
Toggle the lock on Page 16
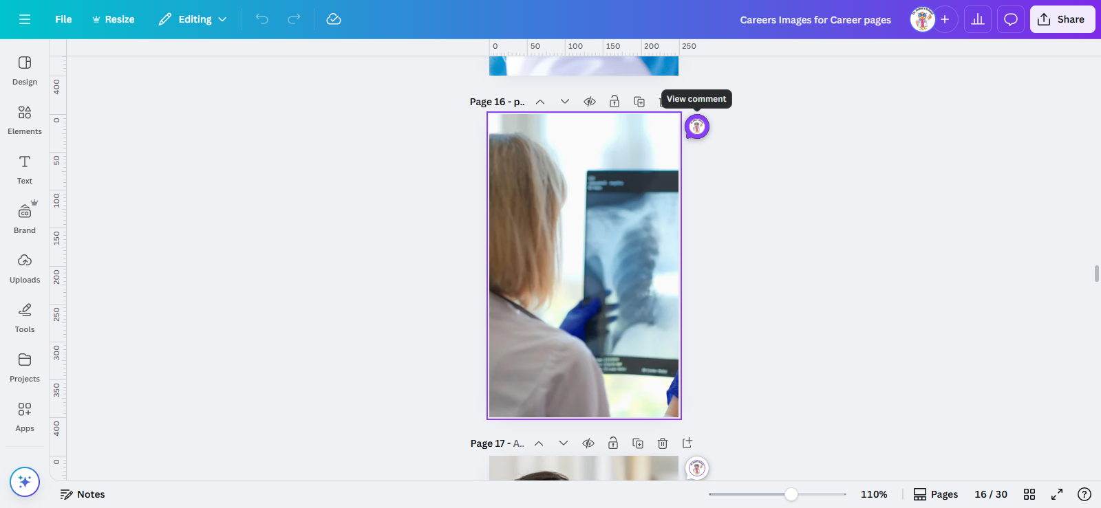(x=614, y=102)
